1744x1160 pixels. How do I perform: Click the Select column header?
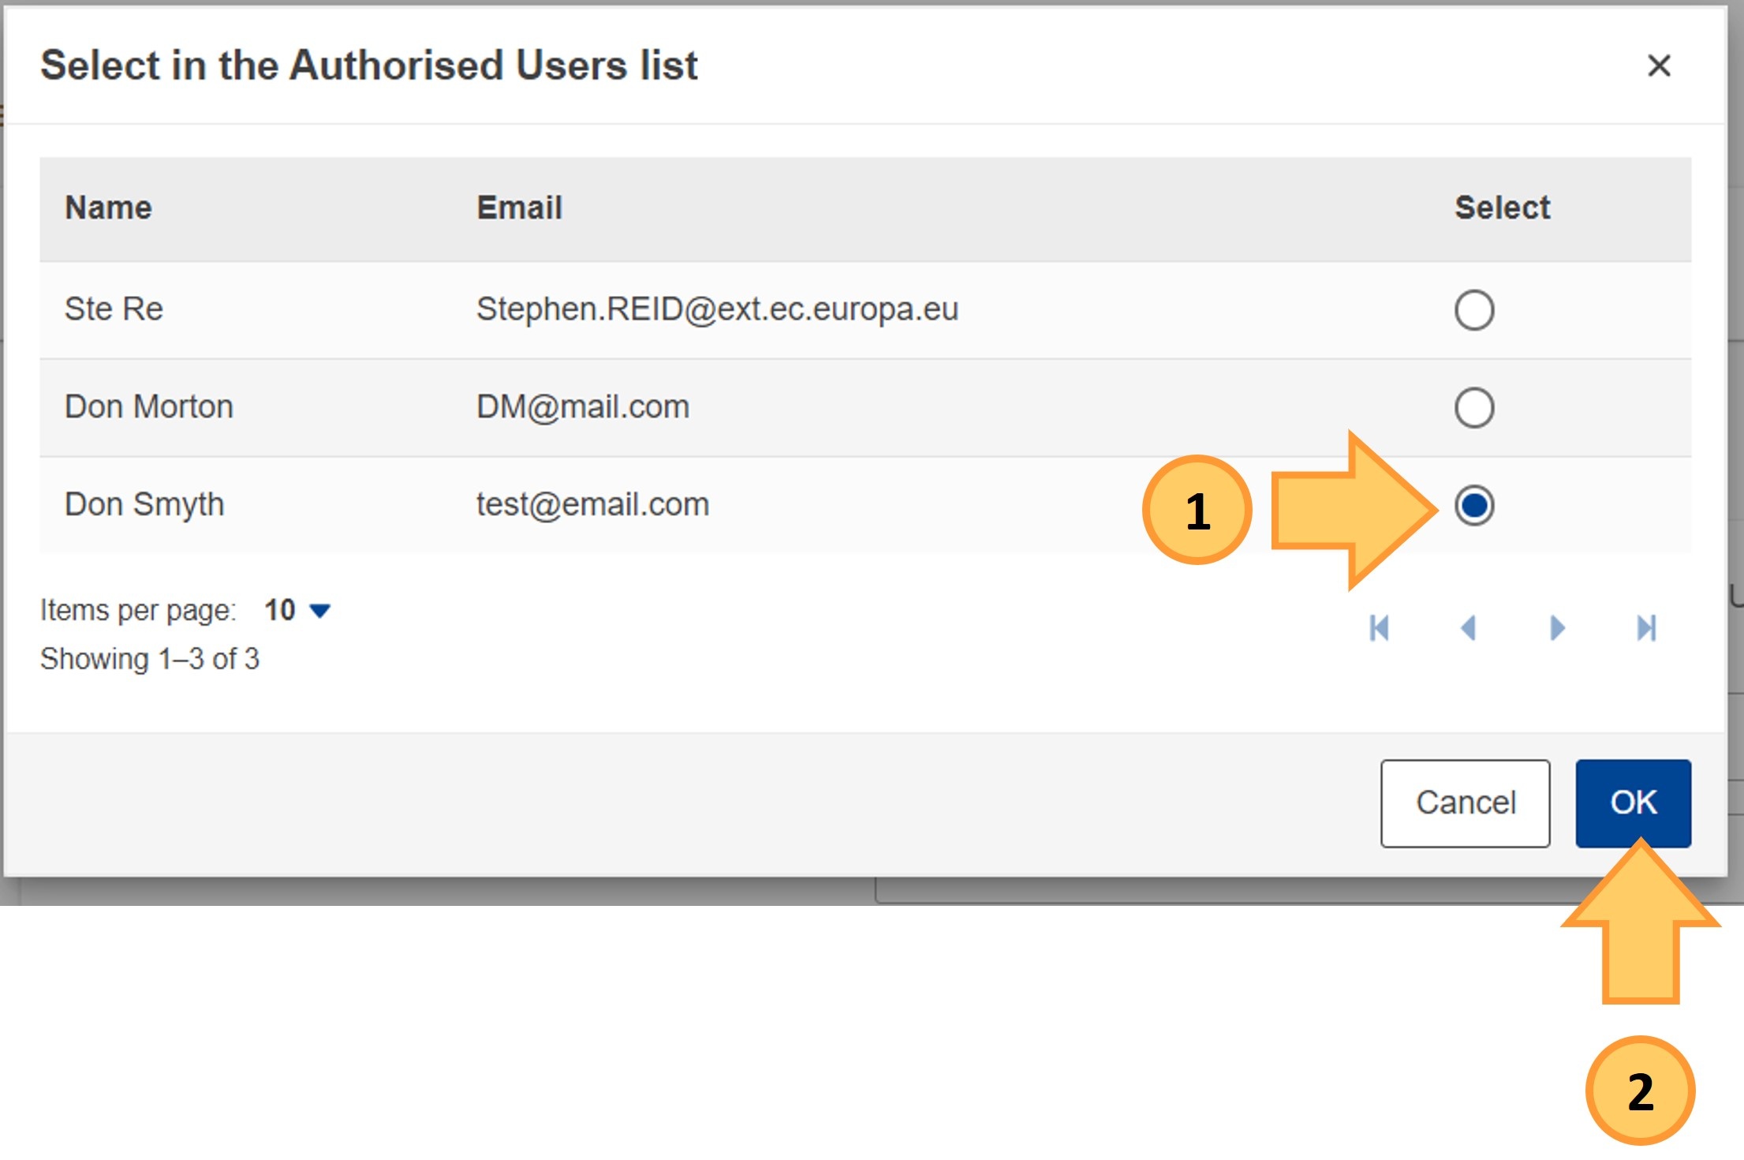click(1502, 208)
